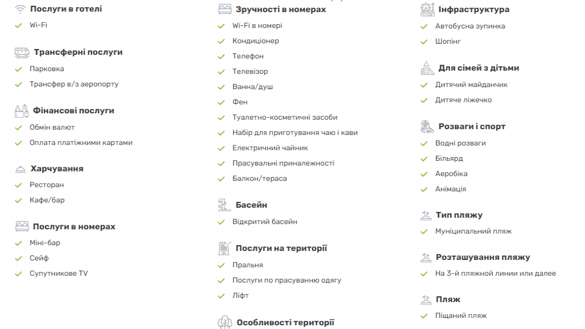Click the bus icon next to Трансферні послуги
Viewport: 585px width, 329px height.
(22, 52)
